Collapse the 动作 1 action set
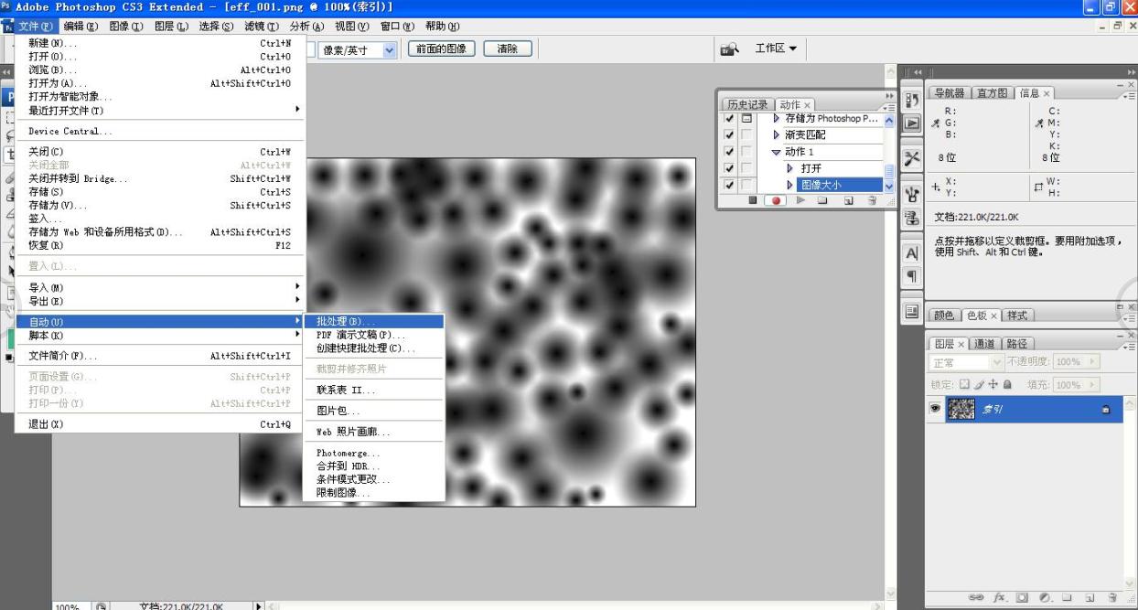The width and height of the screenshot is (1138, 610). (x=777, y=152)
